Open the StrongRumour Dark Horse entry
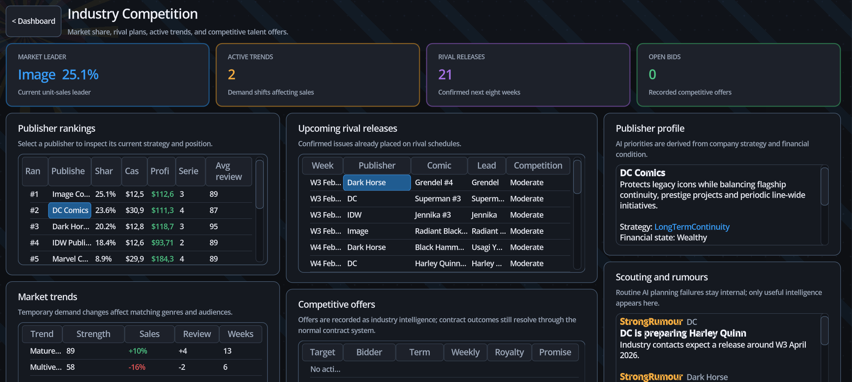 point(674,377)
